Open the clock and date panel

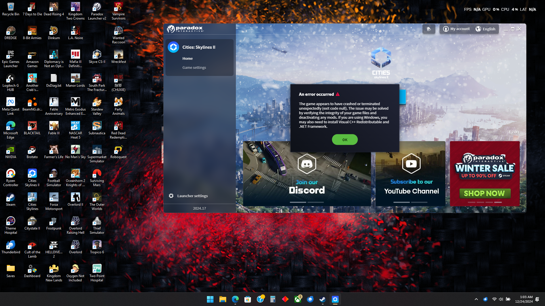pyautogui.click(x=524, y=299)
